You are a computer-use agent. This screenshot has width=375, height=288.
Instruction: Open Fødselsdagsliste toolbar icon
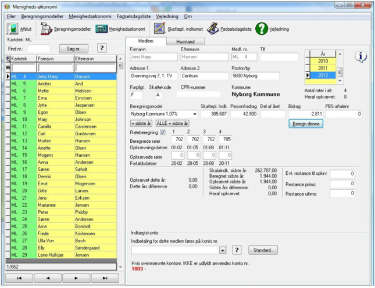click(213, 28)
